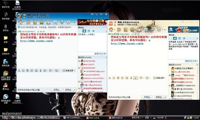The image size is (200, 120).
Task: Open 腾讯QQ desktop shortcut
Action: coord(6,86)
